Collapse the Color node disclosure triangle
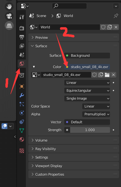Viewport: 121px width, 187px height. click(x=34, y=67)
